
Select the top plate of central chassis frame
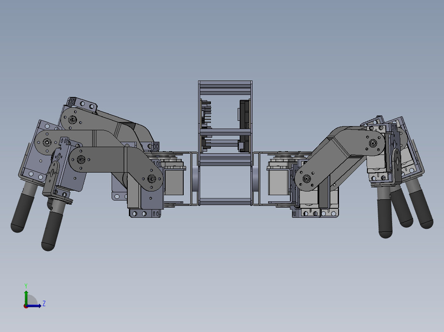tap(225, 84)
